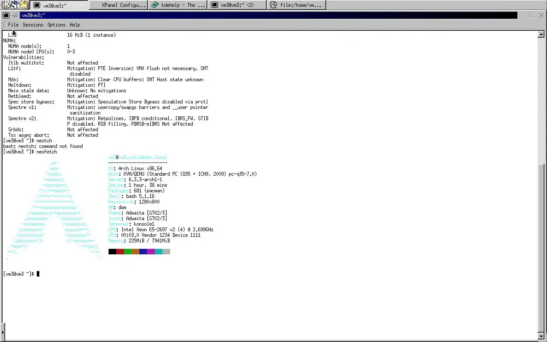The image size is (547, 342).
Task: Open the Help menu
Action: (75, 25)
